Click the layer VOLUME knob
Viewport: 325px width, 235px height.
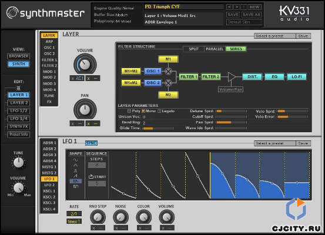85,64
